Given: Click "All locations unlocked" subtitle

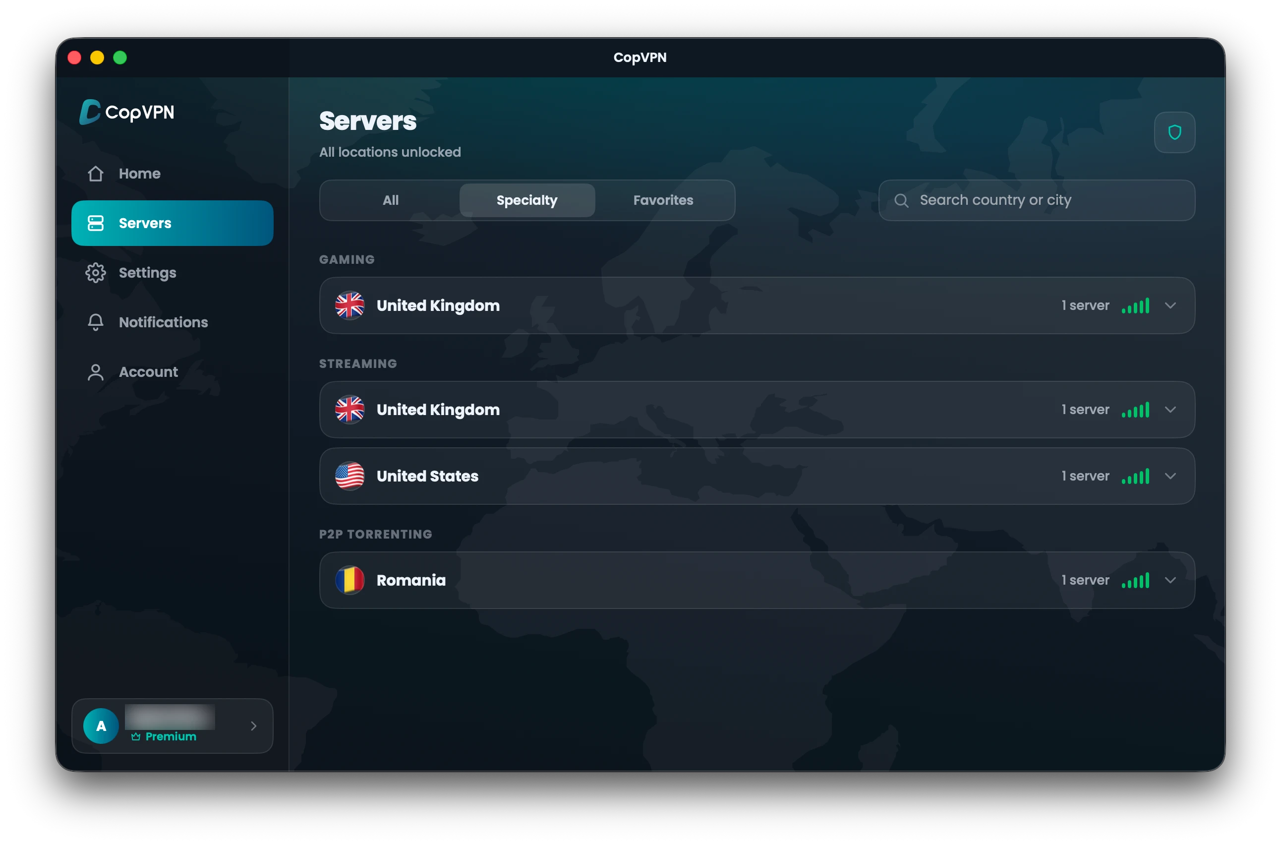Looking at the screenshot, I should click(390, 152).
